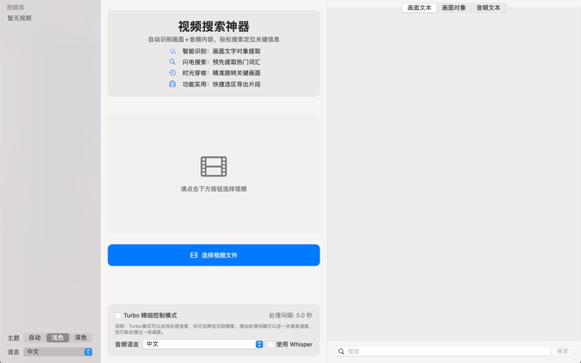Click the 智能识别 feature text

pos(222,51)
